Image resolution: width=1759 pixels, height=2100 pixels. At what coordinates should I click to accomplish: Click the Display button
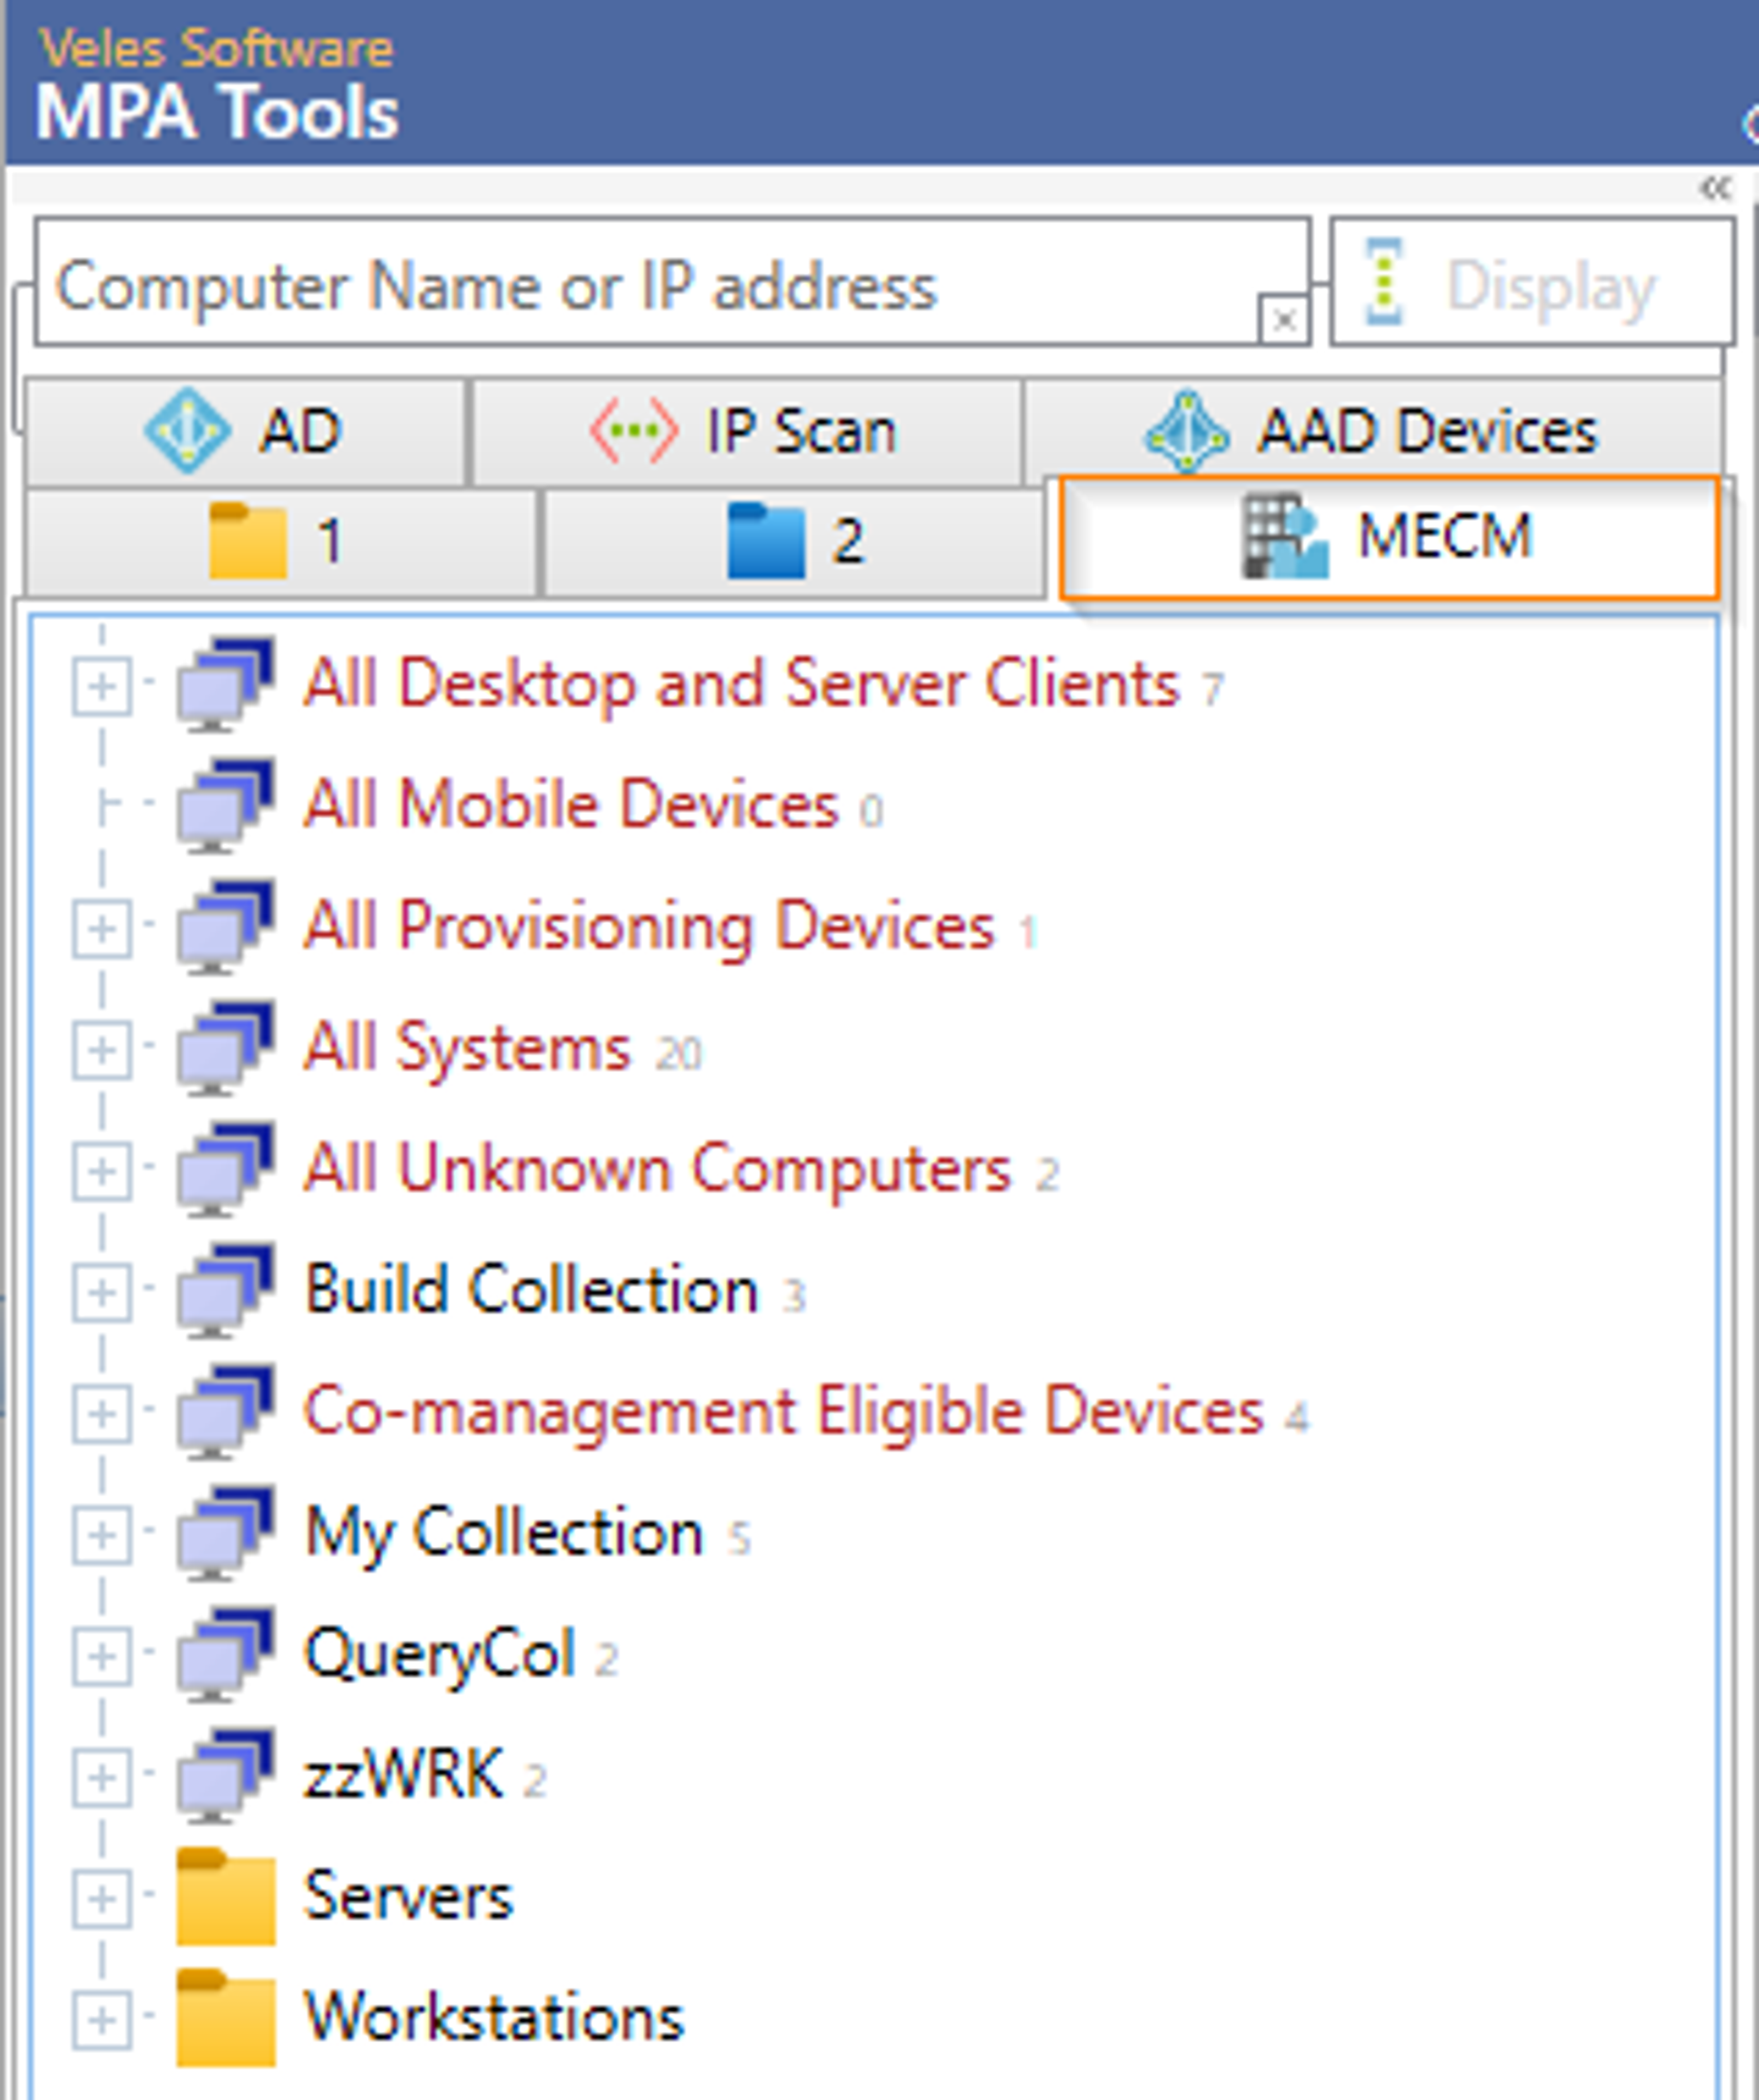(x=1532, y=282)
